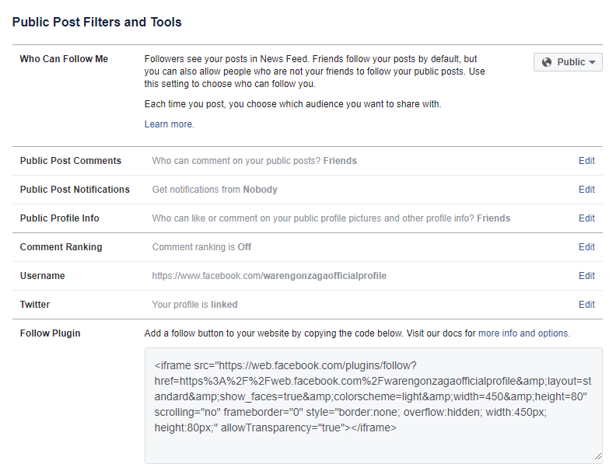Open the Learn more link

pos(169,124)
